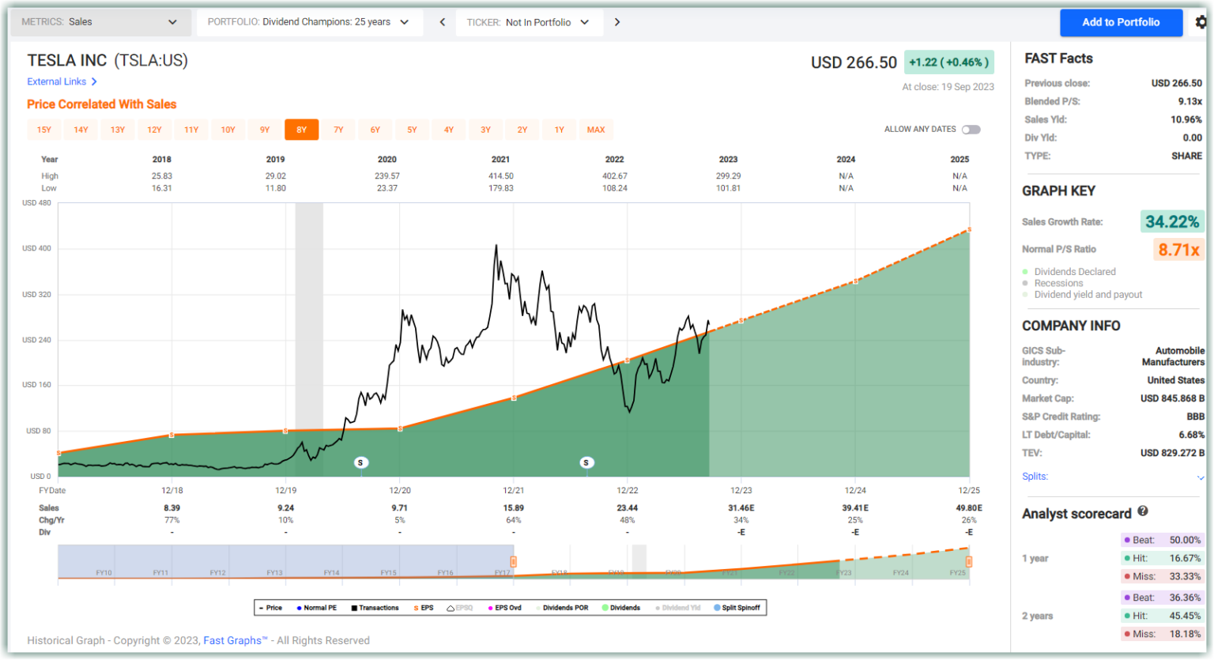Click the Market Cap value USD 845.868 B
Image resolution: width=1214 pixels, height=660 pixels.
[1172, 398]
